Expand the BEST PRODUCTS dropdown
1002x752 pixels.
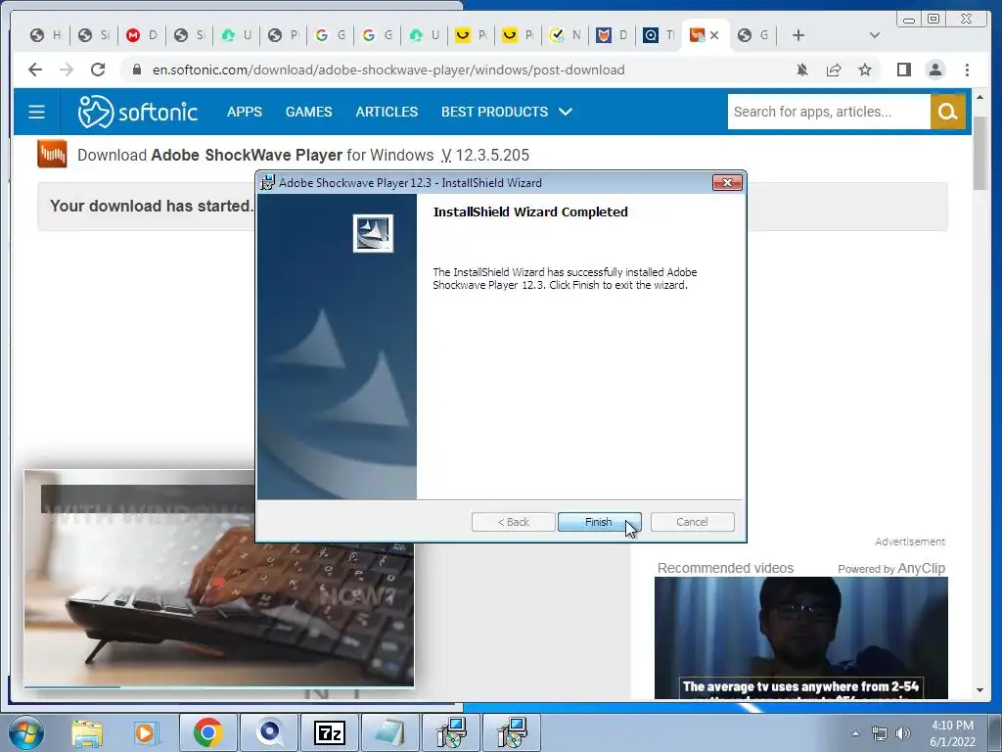click(506, 112)
